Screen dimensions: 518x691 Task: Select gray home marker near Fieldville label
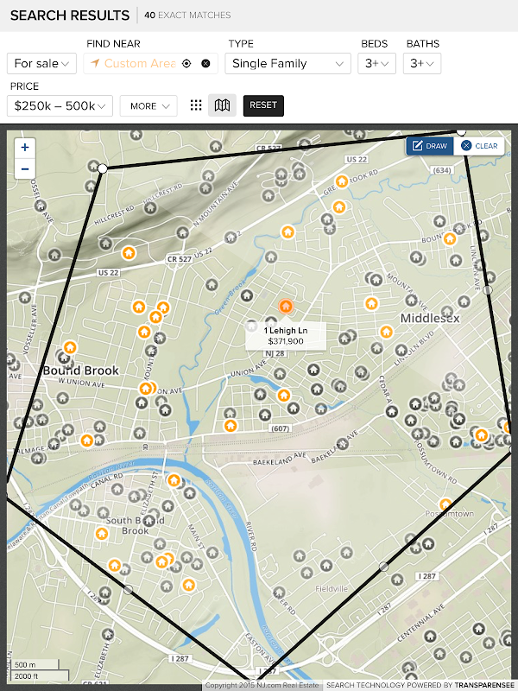326,566
